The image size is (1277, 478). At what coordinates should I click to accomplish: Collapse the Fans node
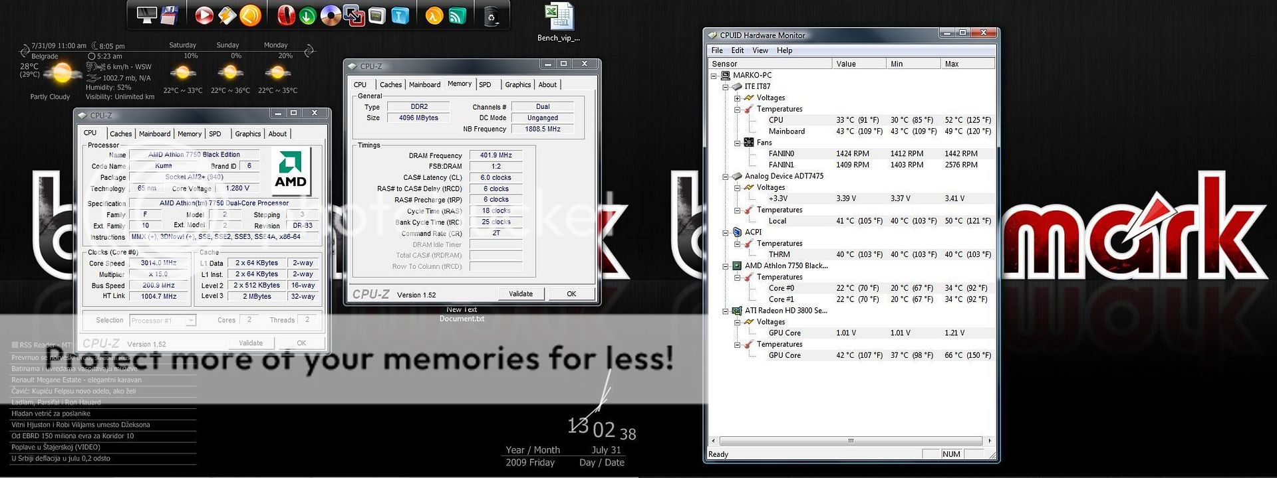[x=737, y=143]
